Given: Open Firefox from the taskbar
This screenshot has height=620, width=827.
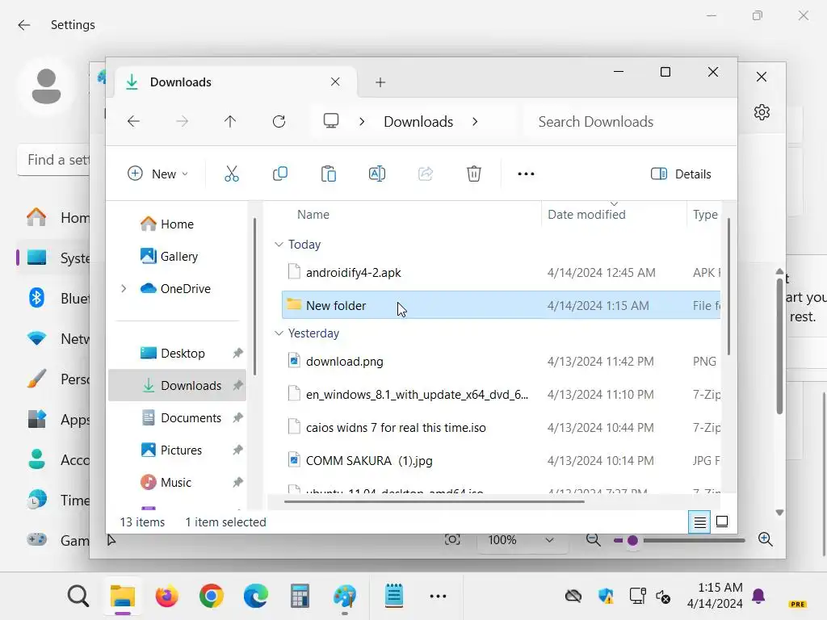Looking at the screenshot, I should click(x=166, y=597).
